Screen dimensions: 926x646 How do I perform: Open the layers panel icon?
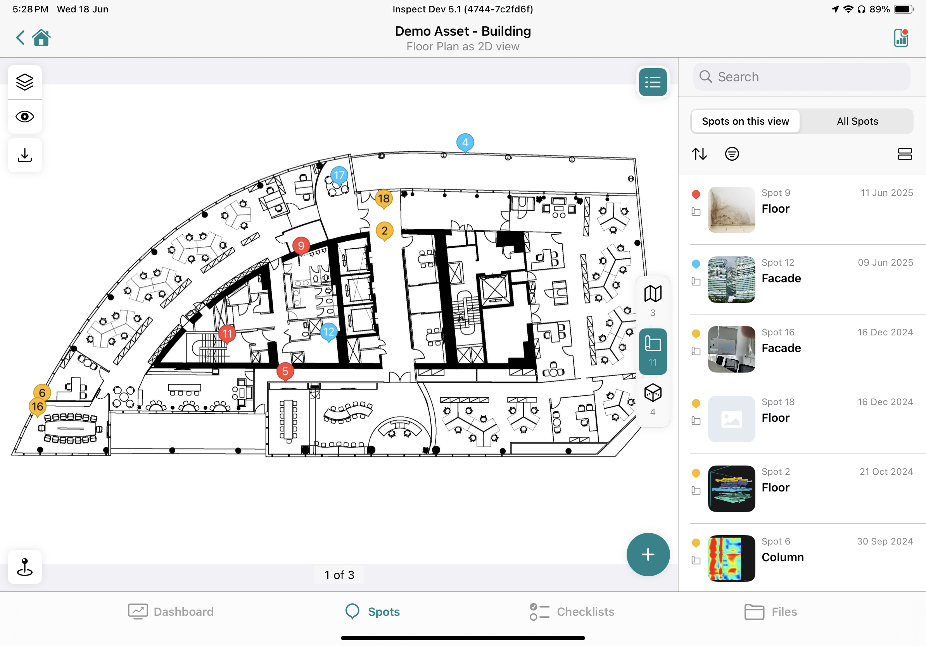pyautogui.click(x=24, y=82)
